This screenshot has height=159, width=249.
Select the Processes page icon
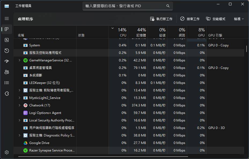pos(7,29)
